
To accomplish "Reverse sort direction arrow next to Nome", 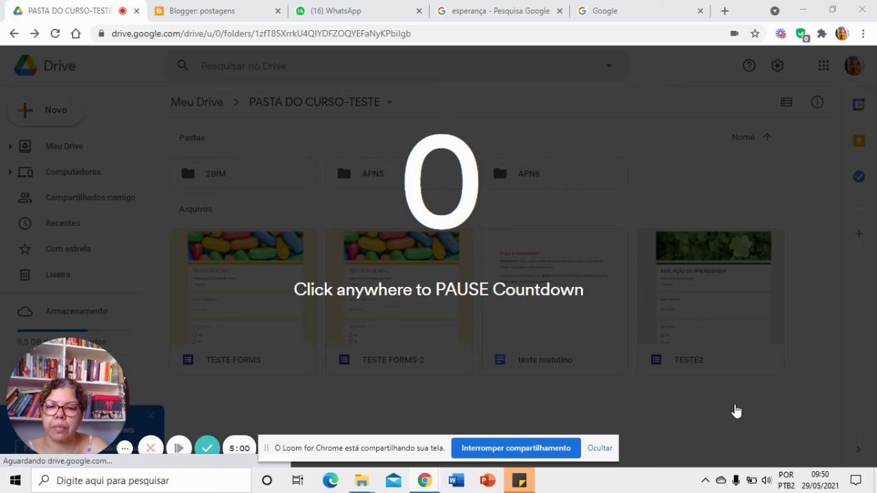I will point(767,137).
